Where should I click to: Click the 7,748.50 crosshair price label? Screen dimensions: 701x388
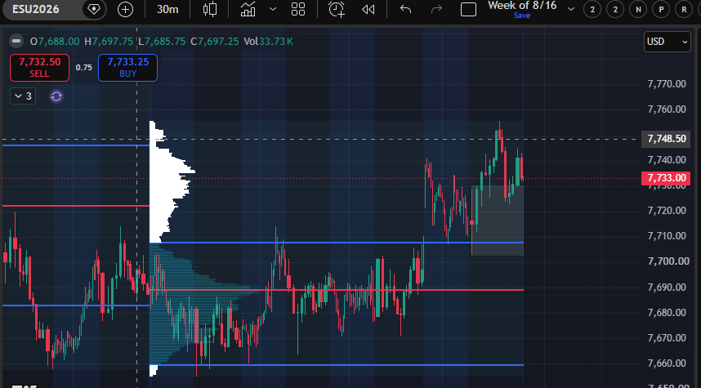(666, 139)
